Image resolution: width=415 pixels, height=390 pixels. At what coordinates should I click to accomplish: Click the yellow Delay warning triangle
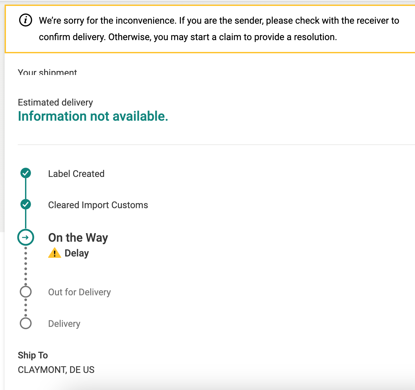point(54,253)
